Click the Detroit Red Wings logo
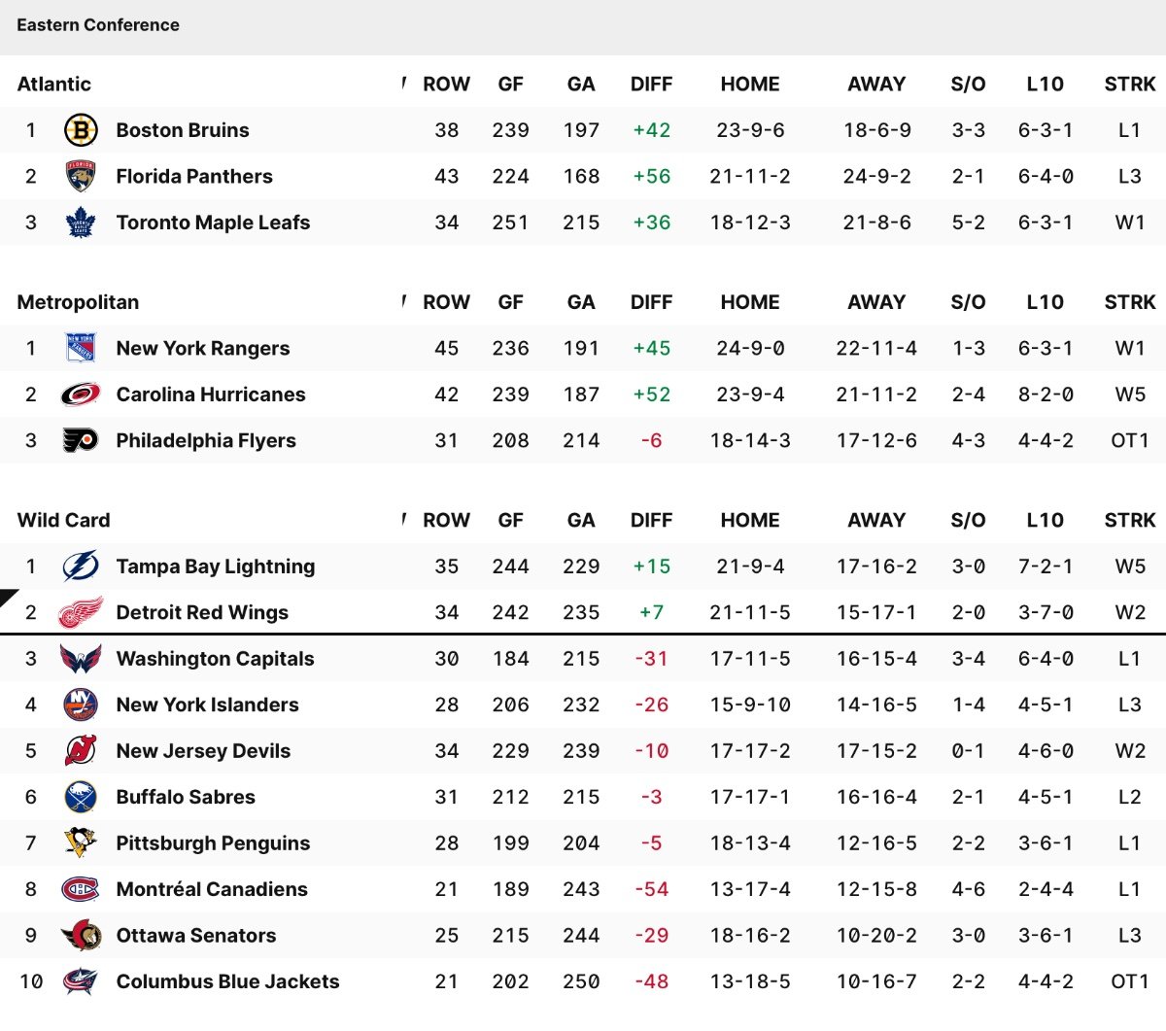Image resolution: width=1166 pixels, height=1031 pixels. tap(81, 612)
